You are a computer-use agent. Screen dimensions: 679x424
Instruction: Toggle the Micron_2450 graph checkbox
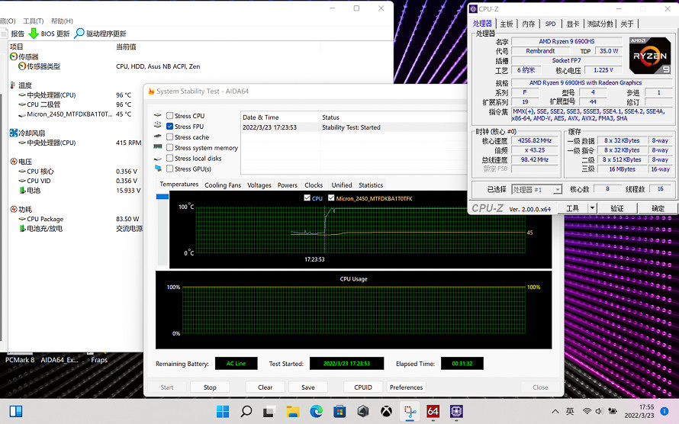pos(331,198)
